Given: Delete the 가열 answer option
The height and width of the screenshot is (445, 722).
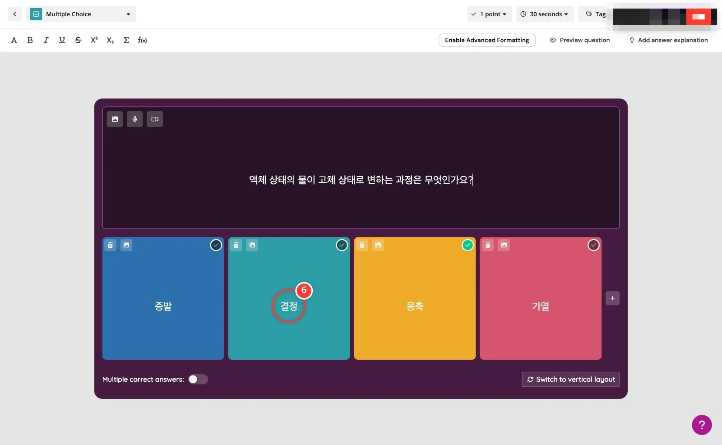Looking at the screenshot, I should 488,245.
